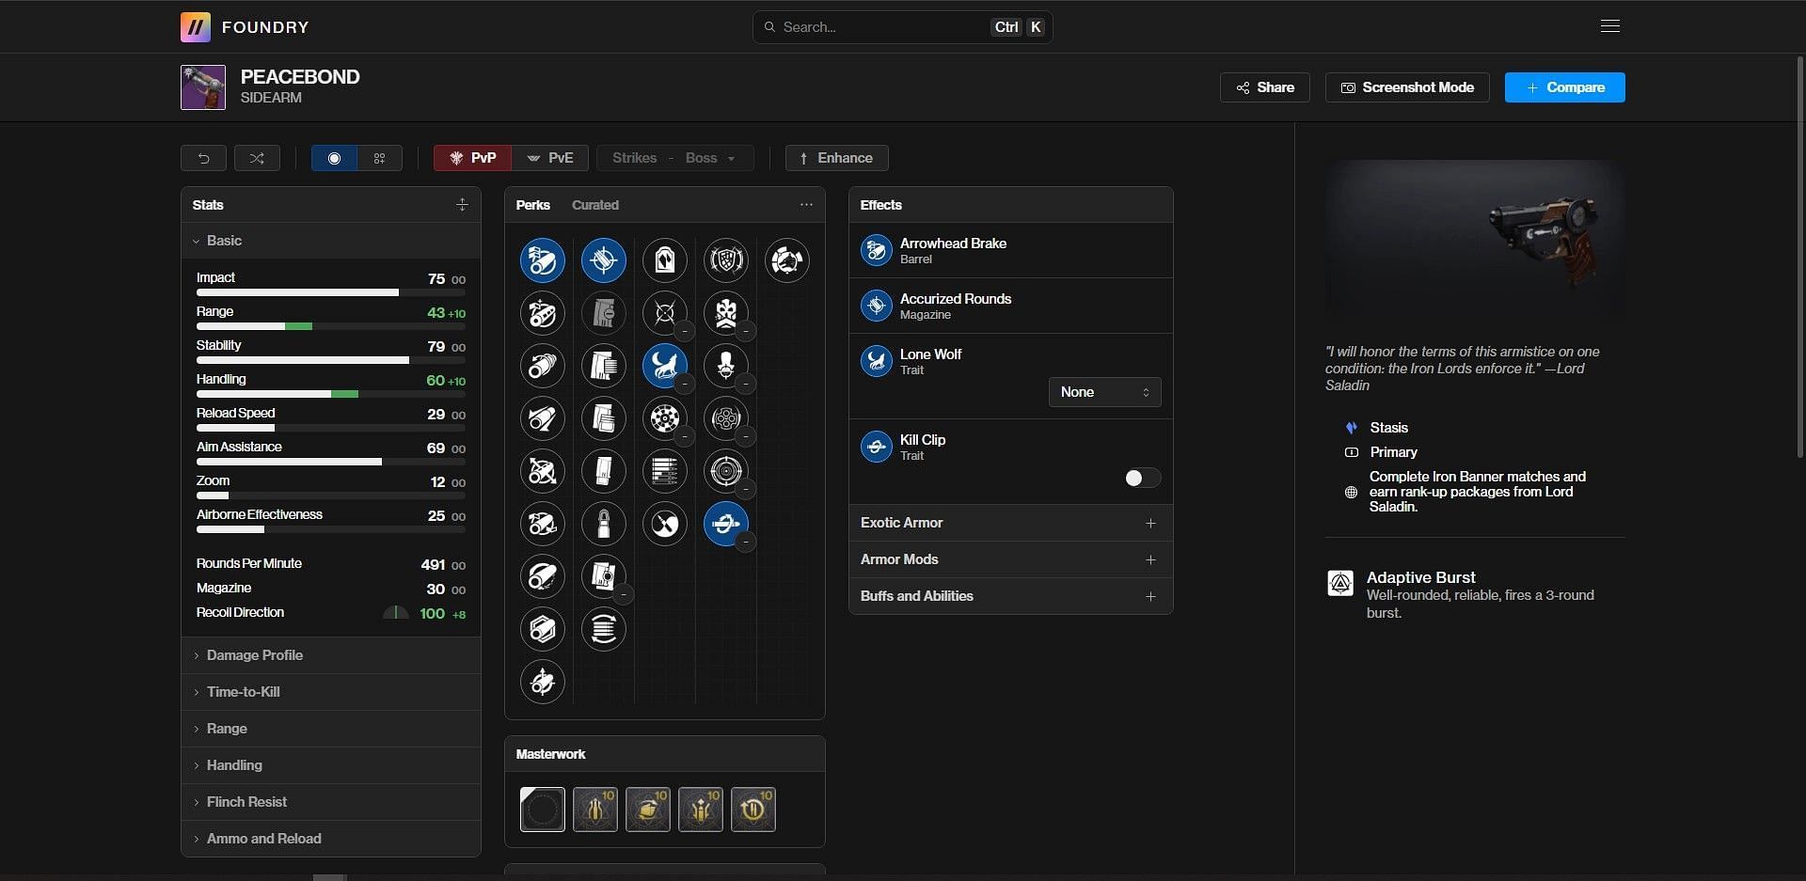Select the Lone Wolf trait perk icon

(665, 366)
